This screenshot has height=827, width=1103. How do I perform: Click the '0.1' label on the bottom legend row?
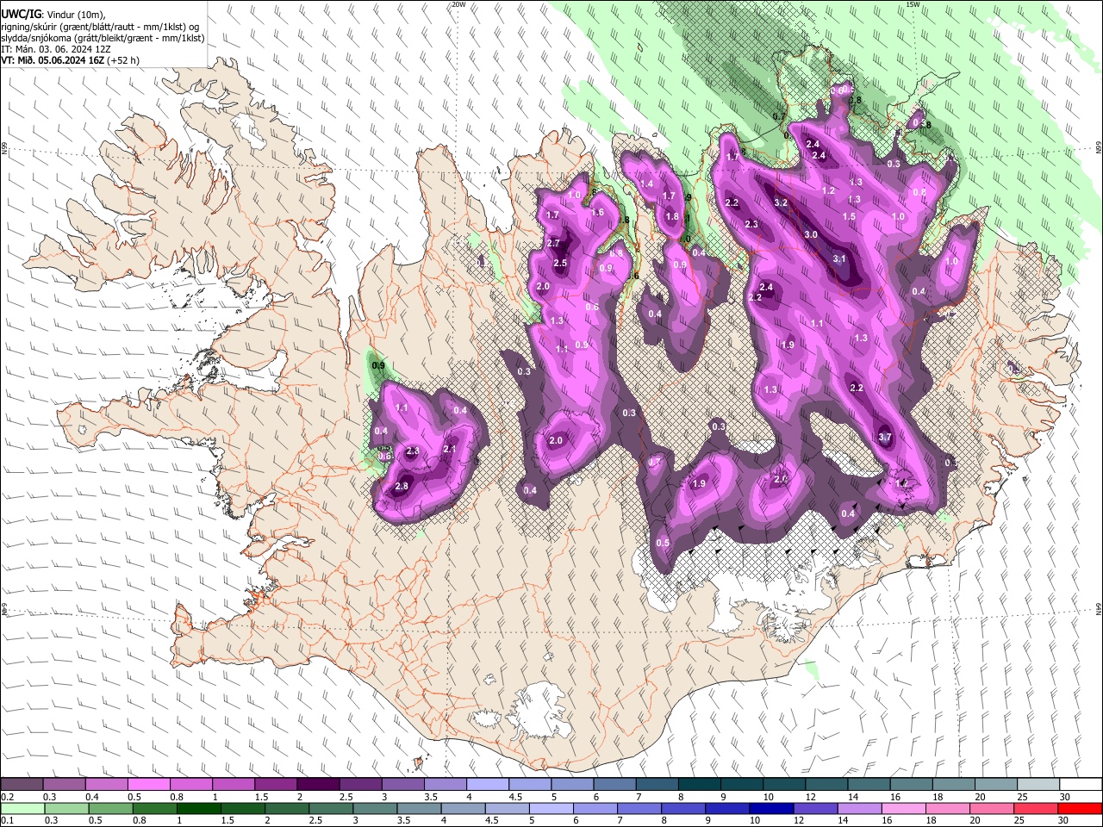[8, 820]
